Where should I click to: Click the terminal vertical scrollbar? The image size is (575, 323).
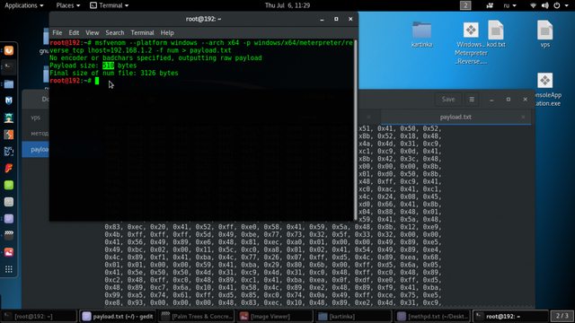356,129
